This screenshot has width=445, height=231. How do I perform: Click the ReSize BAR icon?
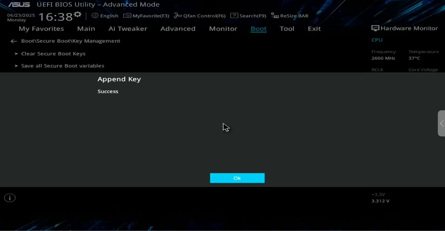tap(275, 16)
